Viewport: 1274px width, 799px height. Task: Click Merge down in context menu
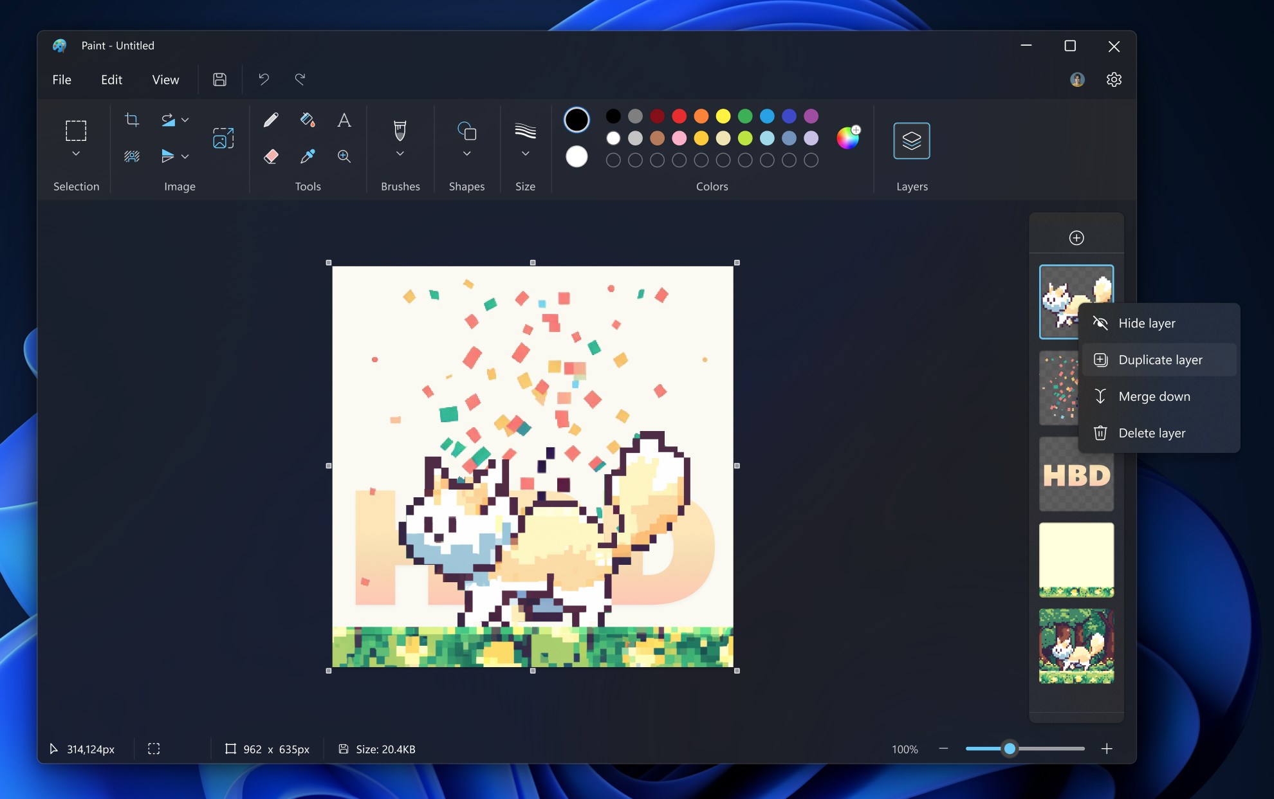point(1154,396)
